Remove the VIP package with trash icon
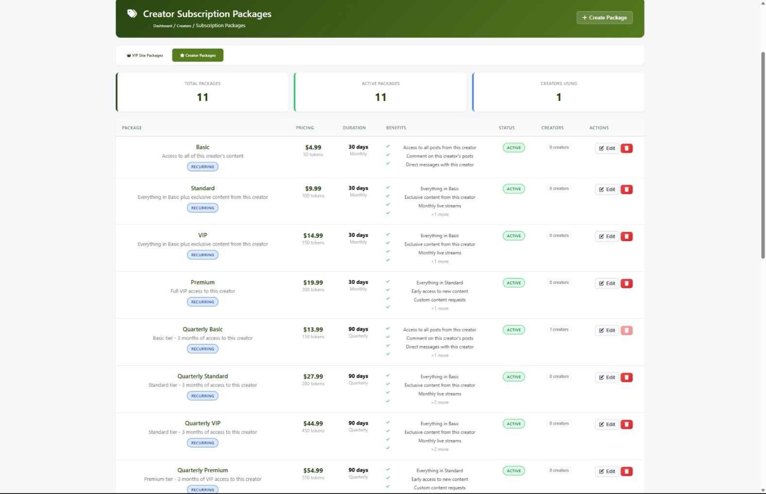The image size is (766, 494). (627, 236)
